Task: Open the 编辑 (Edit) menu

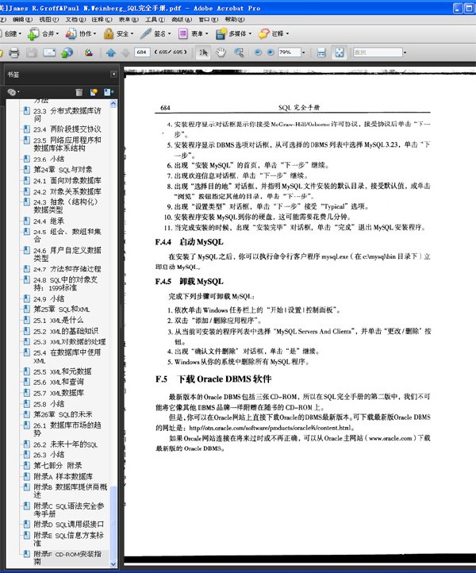Action: tap(22, 19)
